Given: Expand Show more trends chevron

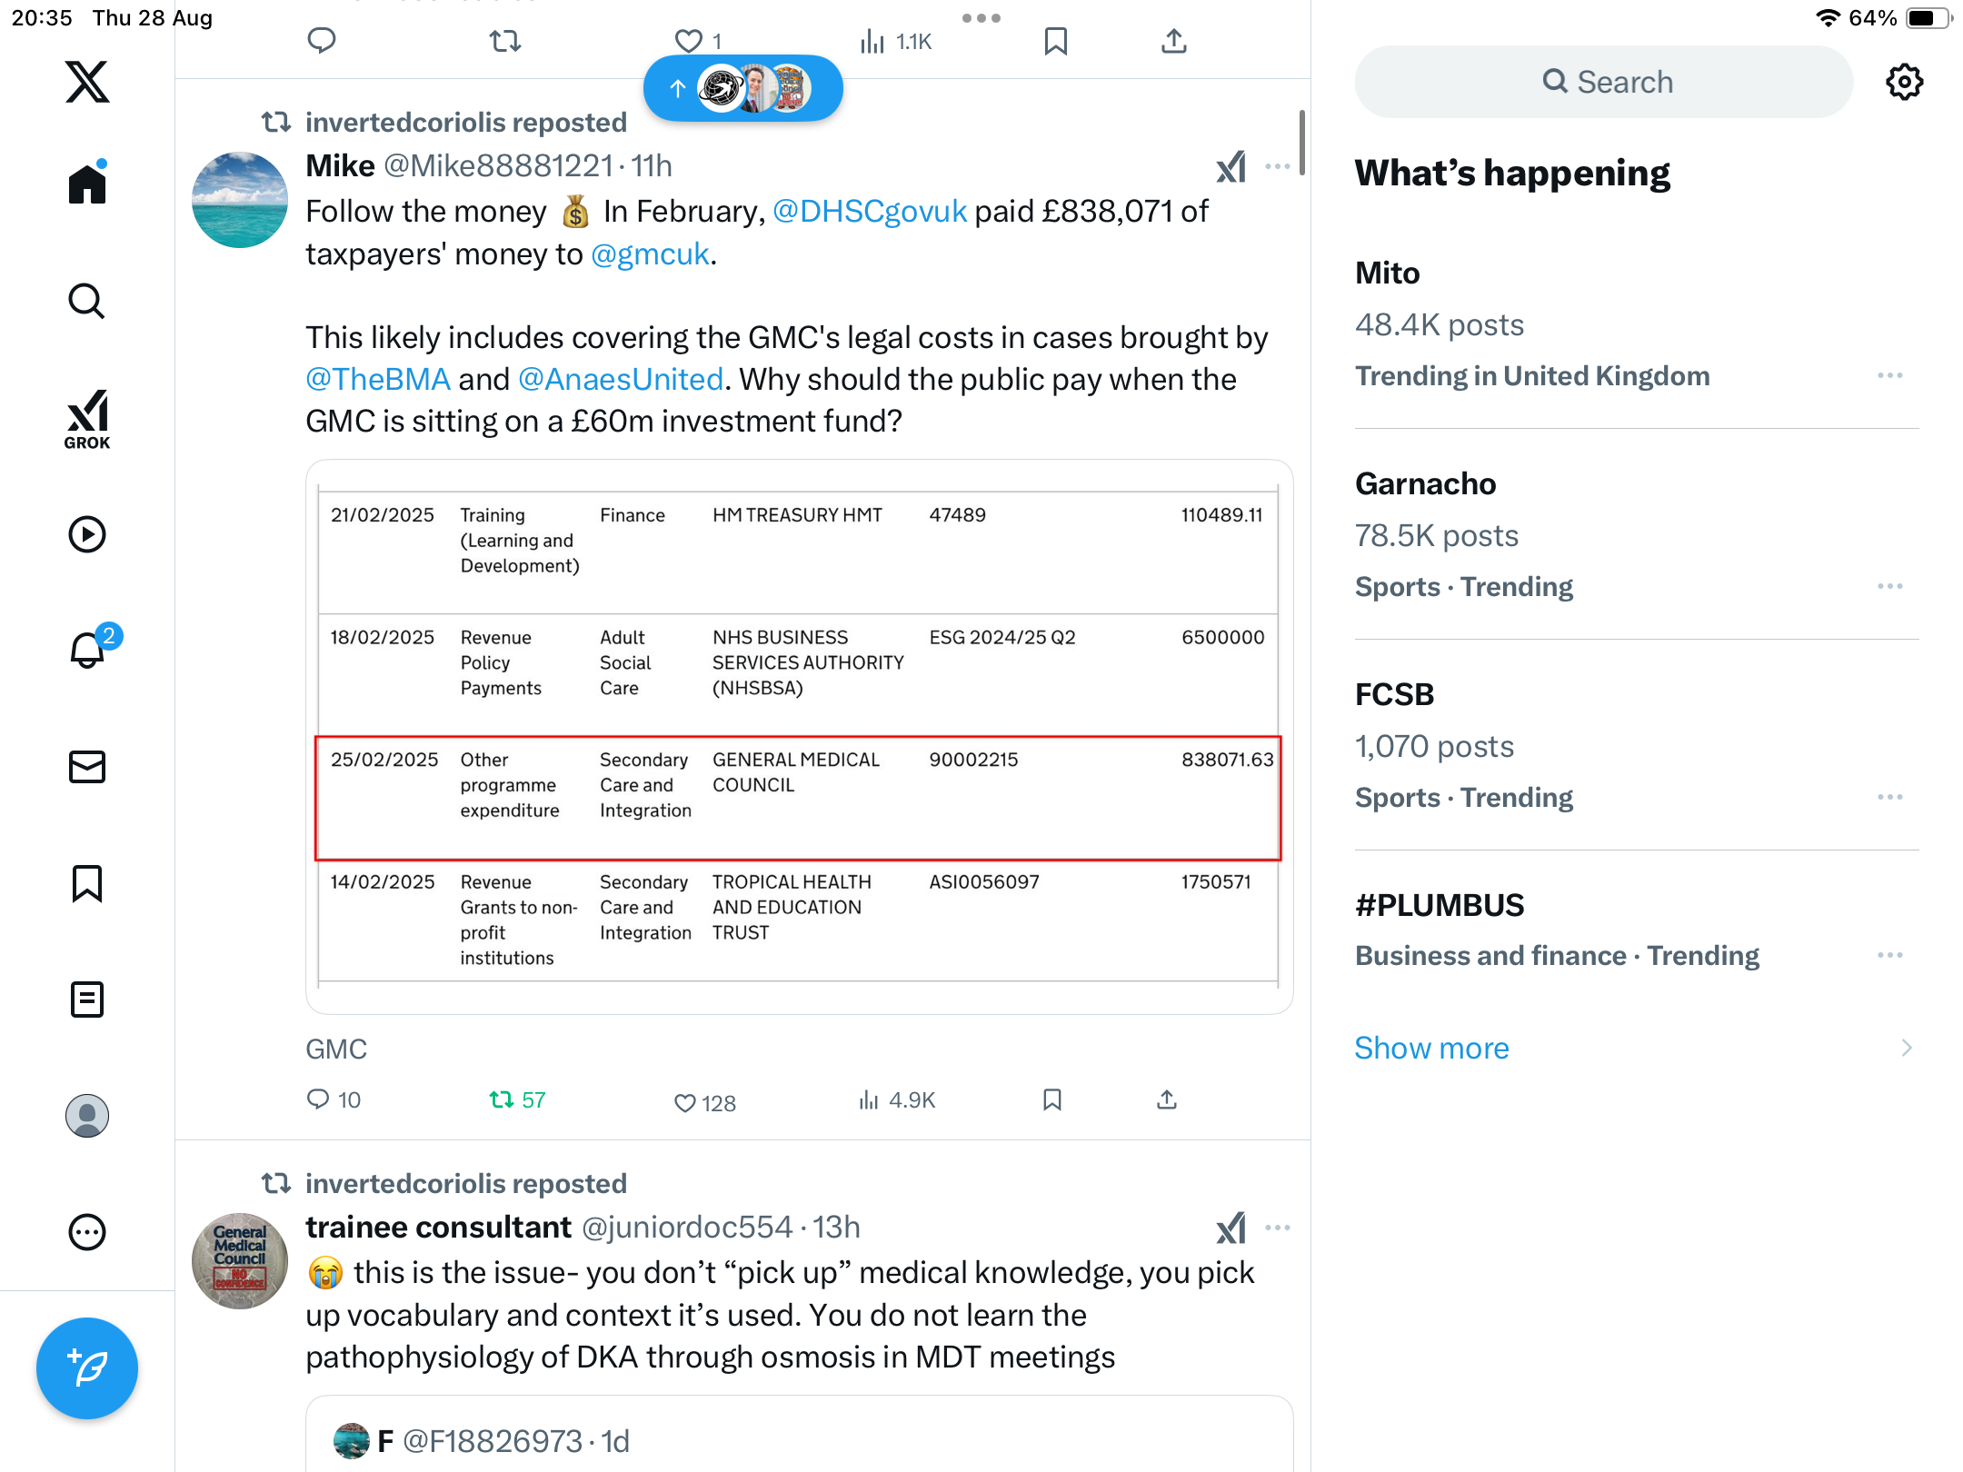Looking at the screenshot, I should [1907, 1048].
